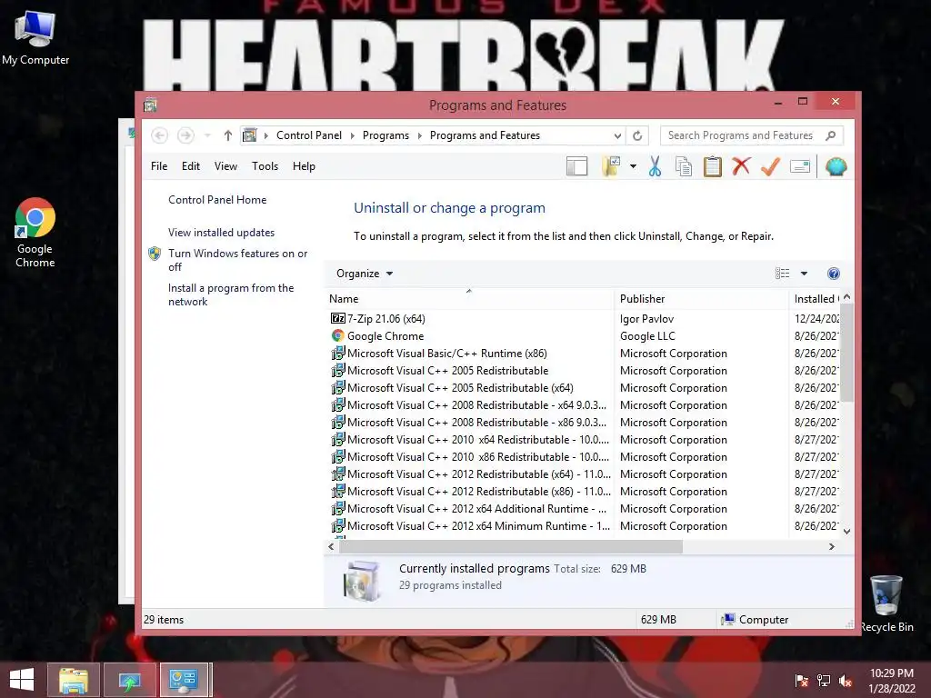This screenshot has width=931, height=698.
Task: Click Programs in the breadcrumb path
Action: [385, 135]
